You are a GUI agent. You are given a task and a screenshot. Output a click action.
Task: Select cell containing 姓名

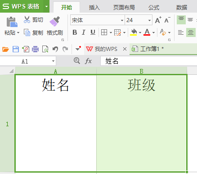coord(56,123)
